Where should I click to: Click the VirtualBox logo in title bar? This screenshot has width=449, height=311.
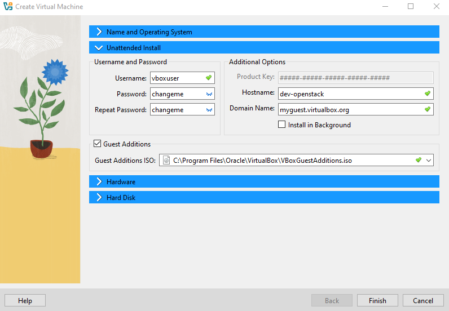8,7
